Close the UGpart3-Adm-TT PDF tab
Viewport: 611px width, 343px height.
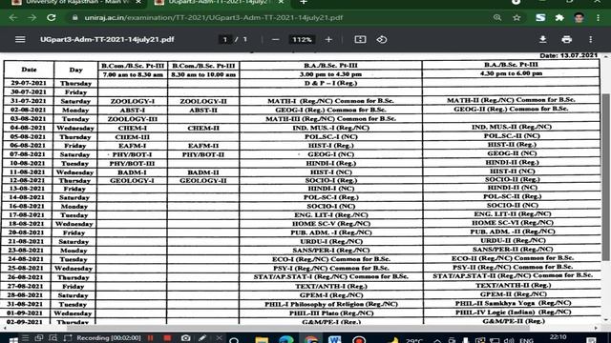coord(281,2)
